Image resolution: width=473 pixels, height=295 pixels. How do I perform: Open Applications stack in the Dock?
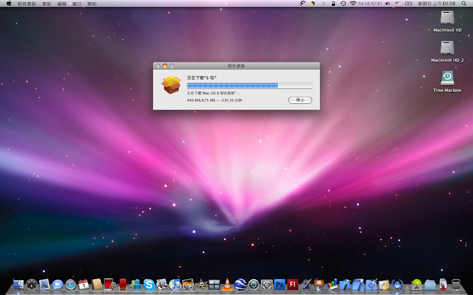click(x=417, y=284)
